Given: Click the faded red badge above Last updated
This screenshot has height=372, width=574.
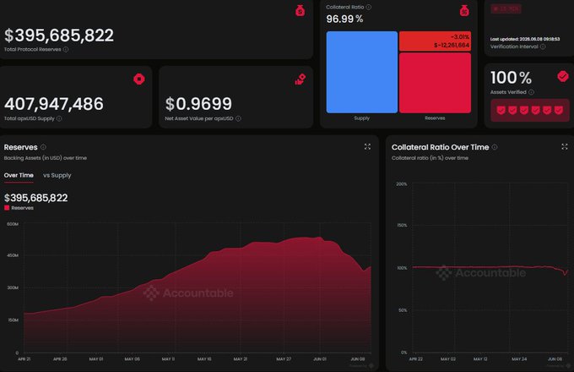Looking at the screenshot, I should [506, 8].
